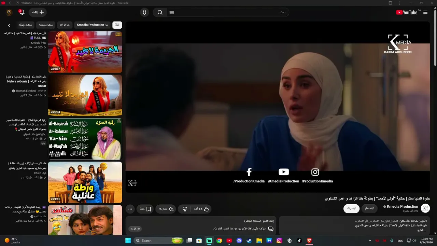Open the 2:20:04 Helwa eldonia sokar thumbnail
Image resolution: width=437 pixels, height=246 pixels.
[85, 95]
